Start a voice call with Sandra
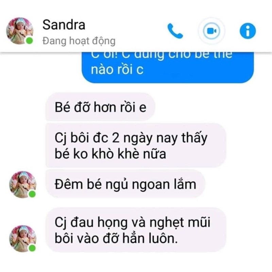 coord(175,31)
